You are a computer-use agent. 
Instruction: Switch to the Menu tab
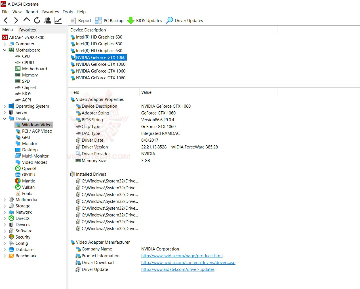pos(8,29)
